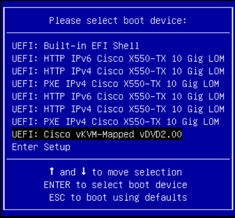Choose the second HTTP IPv4 Cisco X550-TX entry
The height and width of the screenshot is (218, 235).
pos(118,109)
